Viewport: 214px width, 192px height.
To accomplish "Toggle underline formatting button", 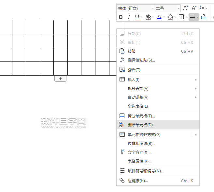I will pos(137,17).
